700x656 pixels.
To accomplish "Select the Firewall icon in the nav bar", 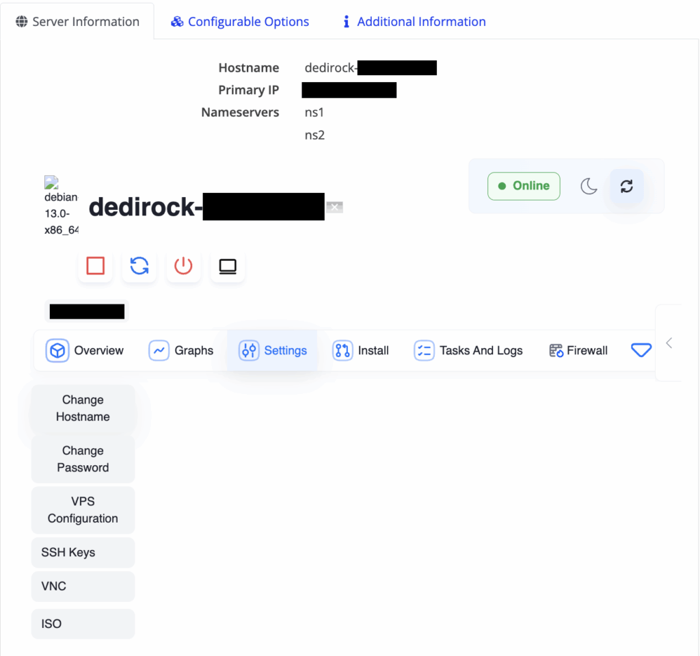I will 578,350.
